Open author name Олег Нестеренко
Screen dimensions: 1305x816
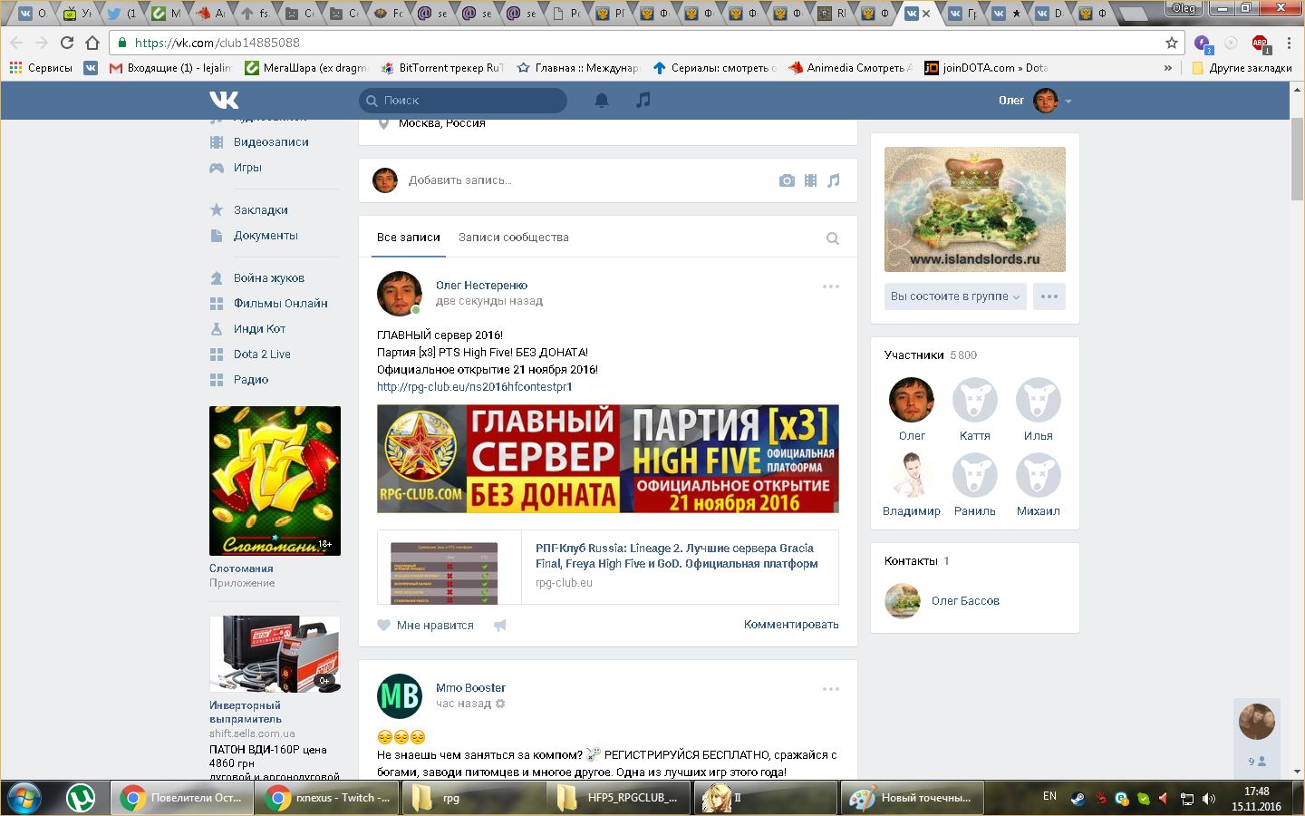(x=481, y=286)
